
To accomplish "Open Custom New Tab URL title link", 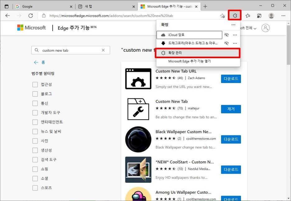I will tap(176, 71).
